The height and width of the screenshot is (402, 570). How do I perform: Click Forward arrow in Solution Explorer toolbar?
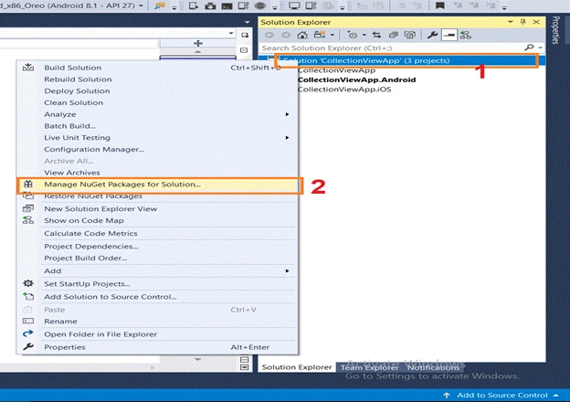[x=286, y=35]
